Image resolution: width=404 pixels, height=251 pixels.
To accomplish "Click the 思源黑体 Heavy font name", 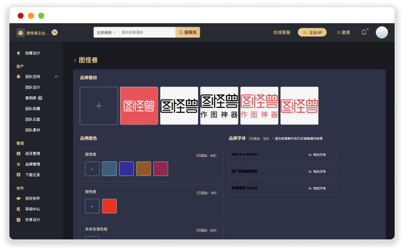I will [x=245, y=188].
